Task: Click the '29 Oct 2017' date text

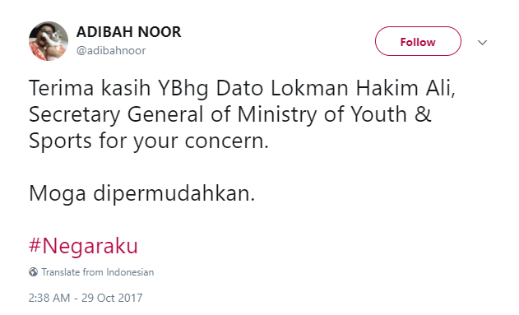Action: tap(112, 298)
